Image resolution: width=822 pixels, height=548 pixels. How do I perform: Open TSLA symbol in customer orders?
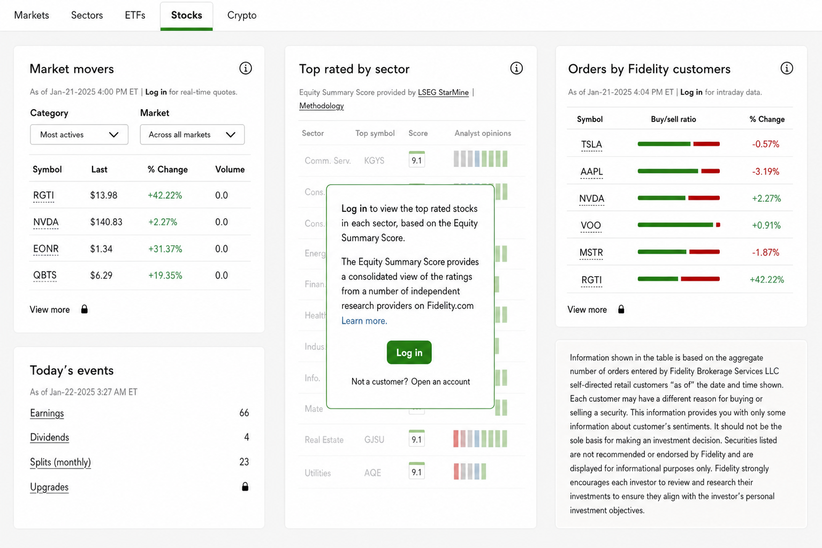591,144
